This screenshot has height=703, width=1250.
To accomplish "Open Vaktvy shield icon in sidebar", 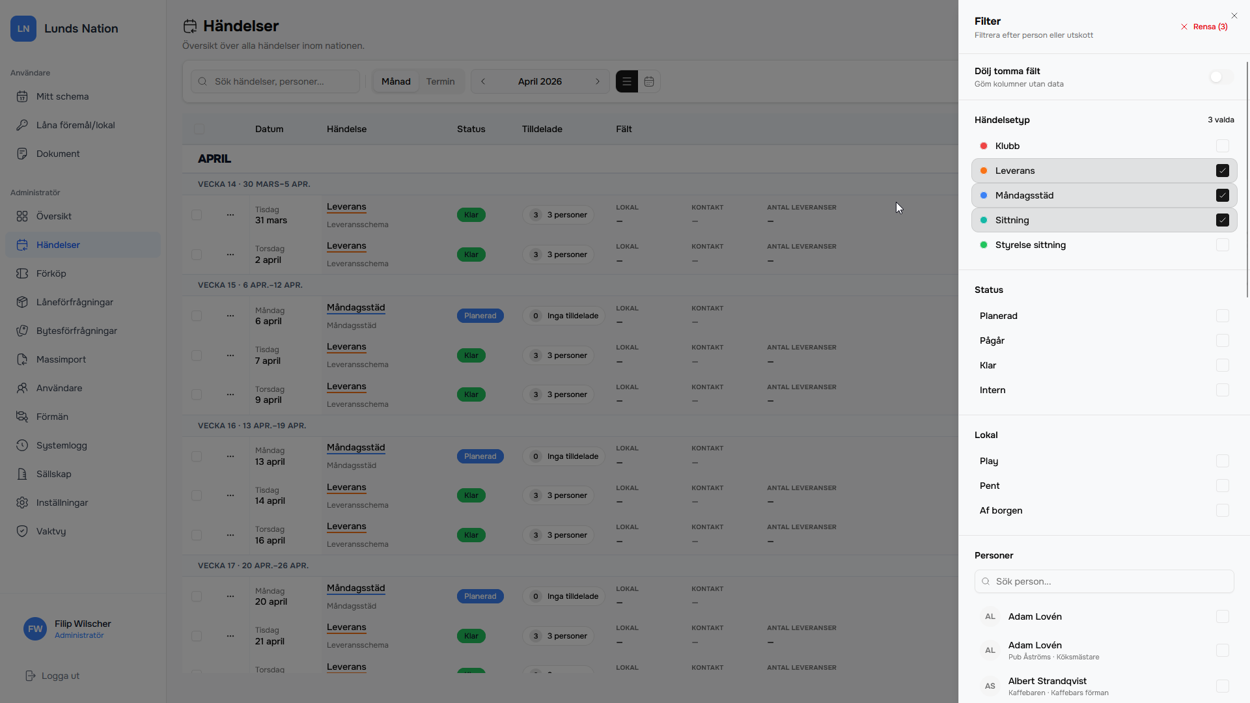I will (22, 531).
